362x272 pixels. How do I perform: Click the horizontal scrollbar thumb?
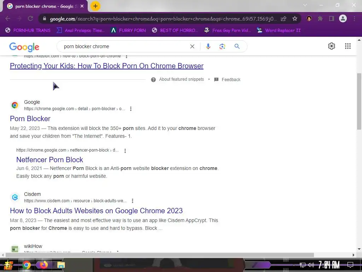[159, 255]
